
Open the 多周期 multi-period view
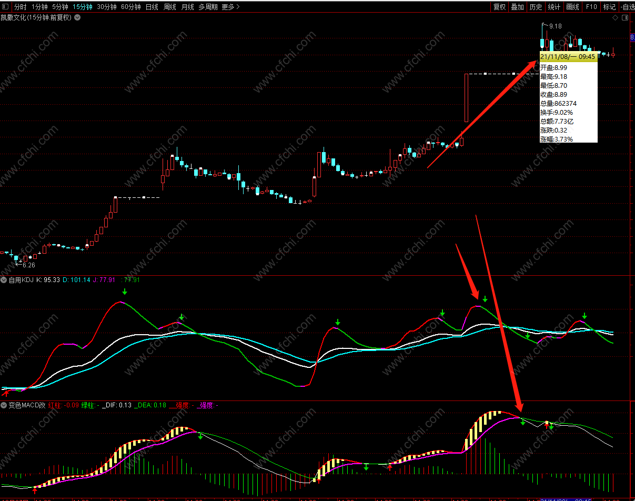[208, 7]
